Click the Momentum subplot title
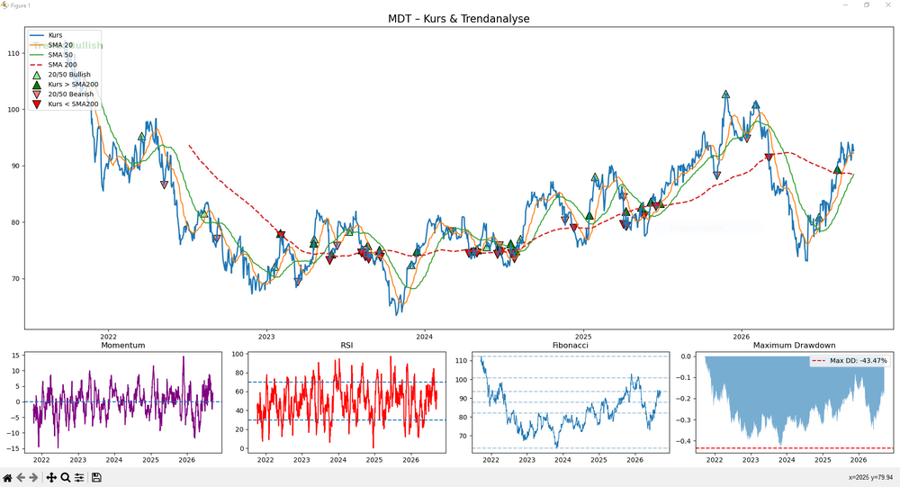900x487 pixels. tap(122, 345)
